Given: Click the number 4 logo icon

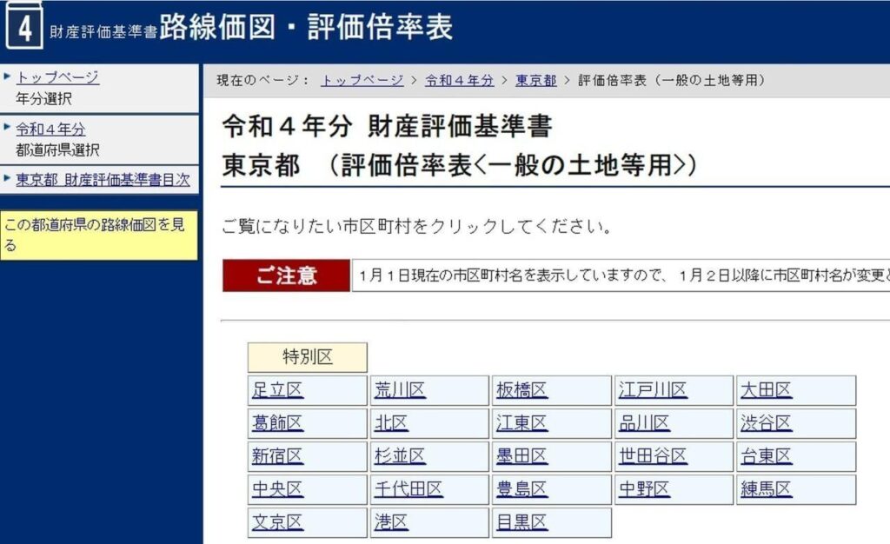Looking at the screenshot, I should (23, 26).
